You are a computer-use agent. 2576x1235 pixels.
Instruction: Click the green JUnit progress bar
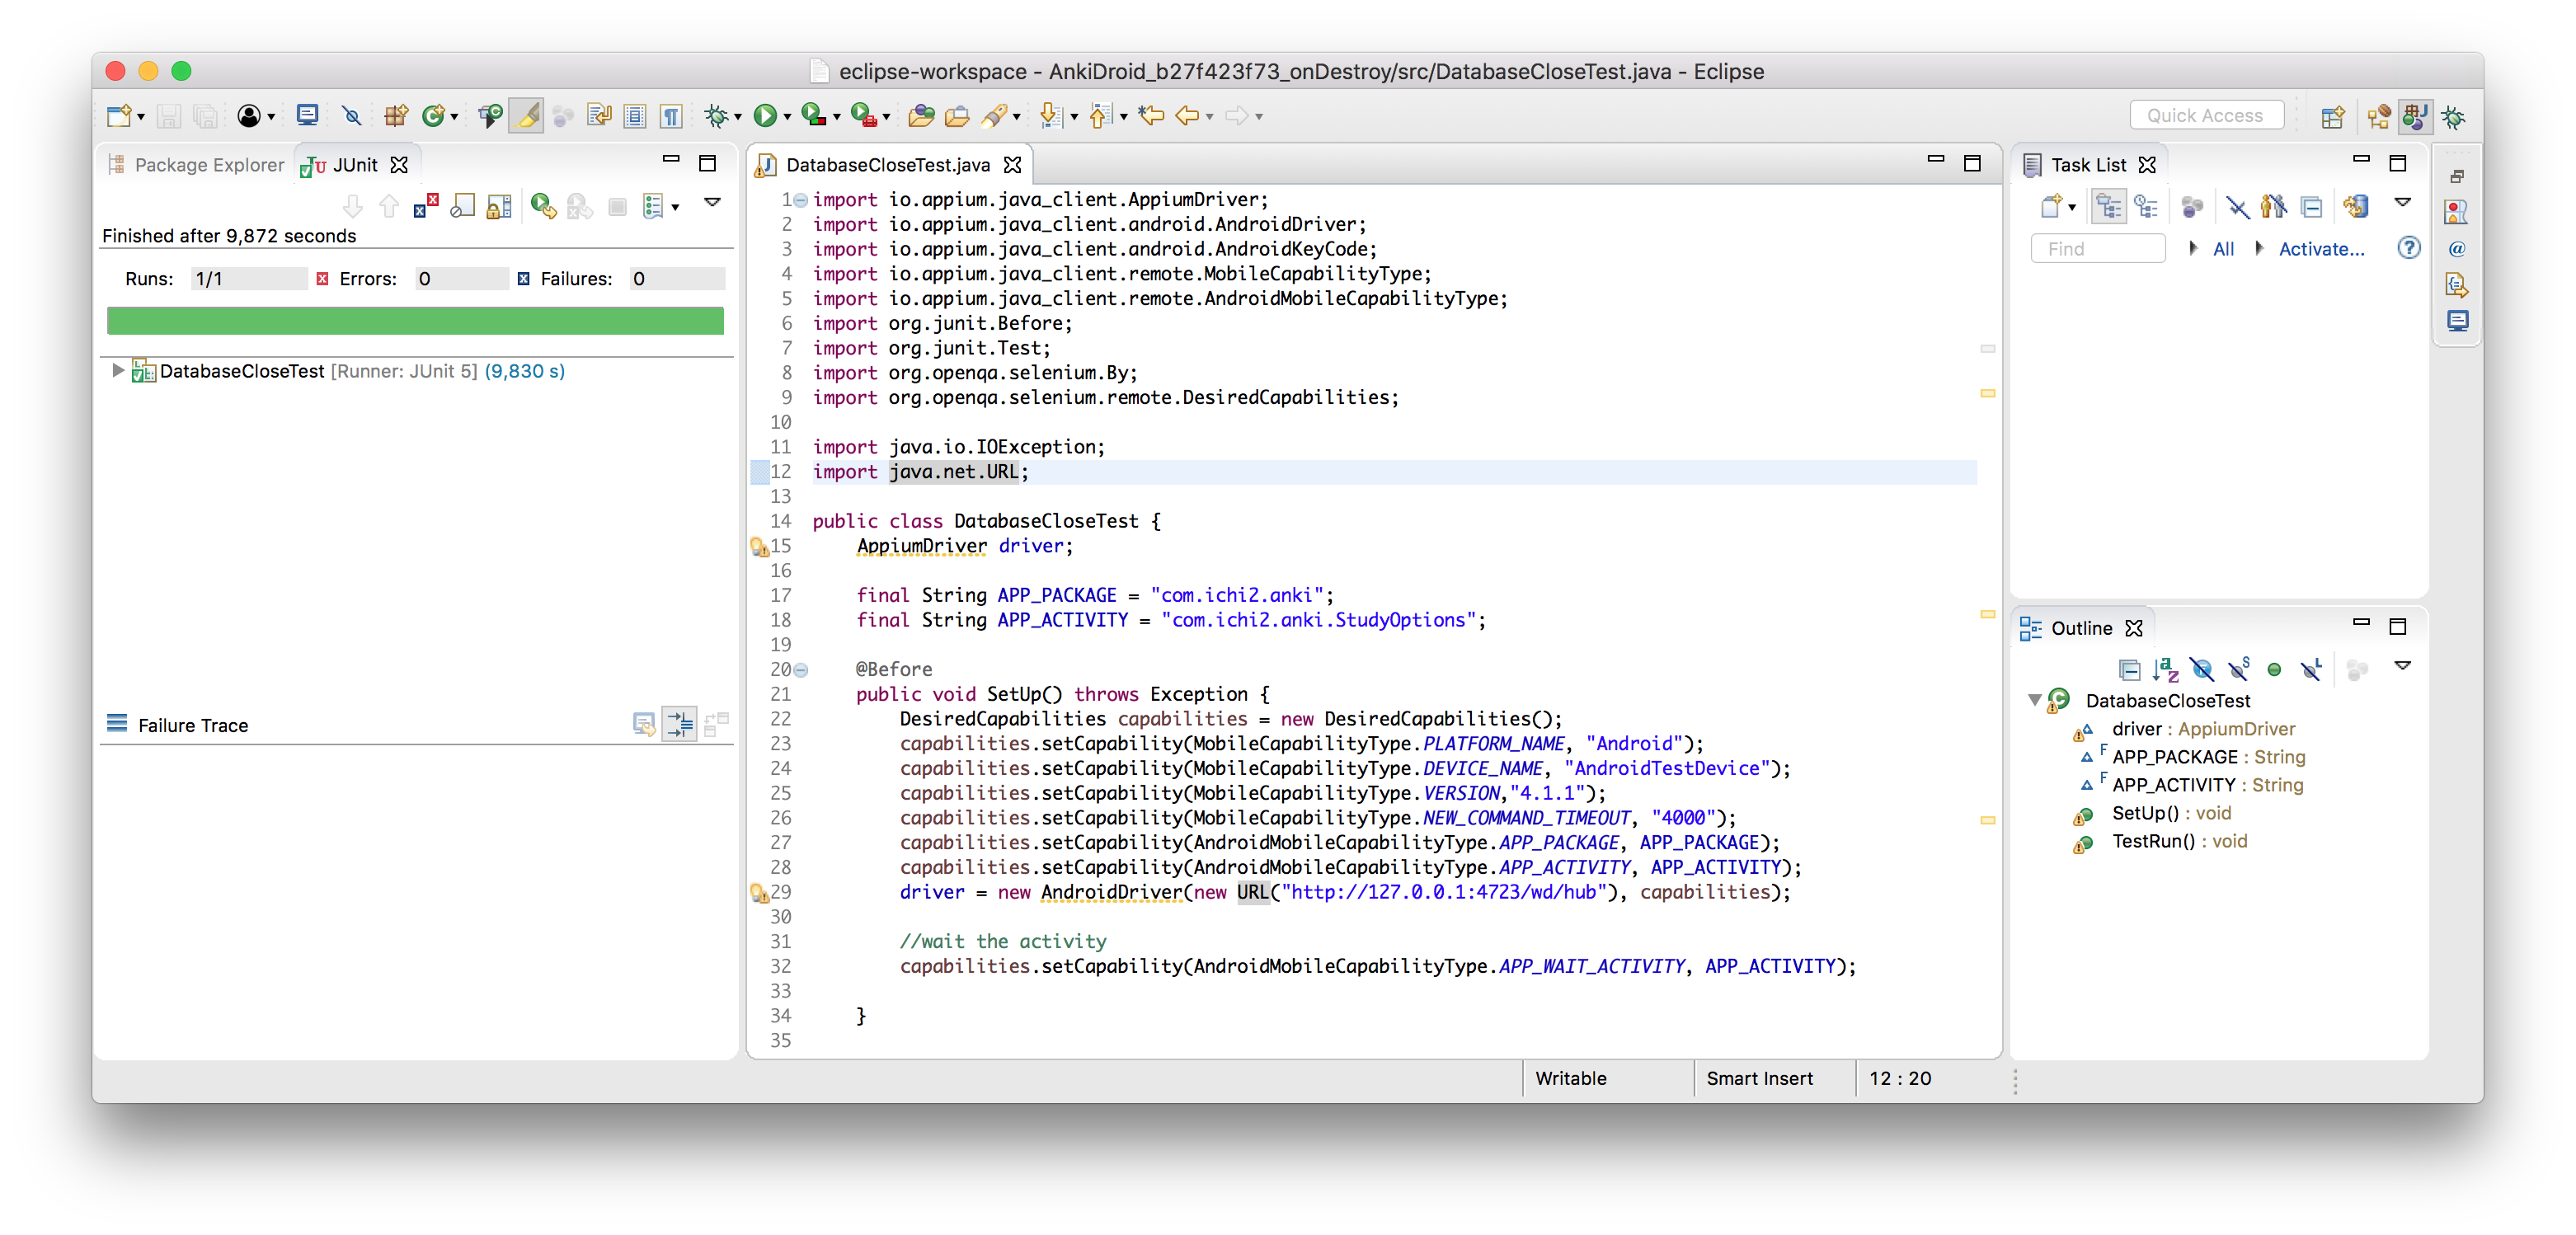(415, 321)
